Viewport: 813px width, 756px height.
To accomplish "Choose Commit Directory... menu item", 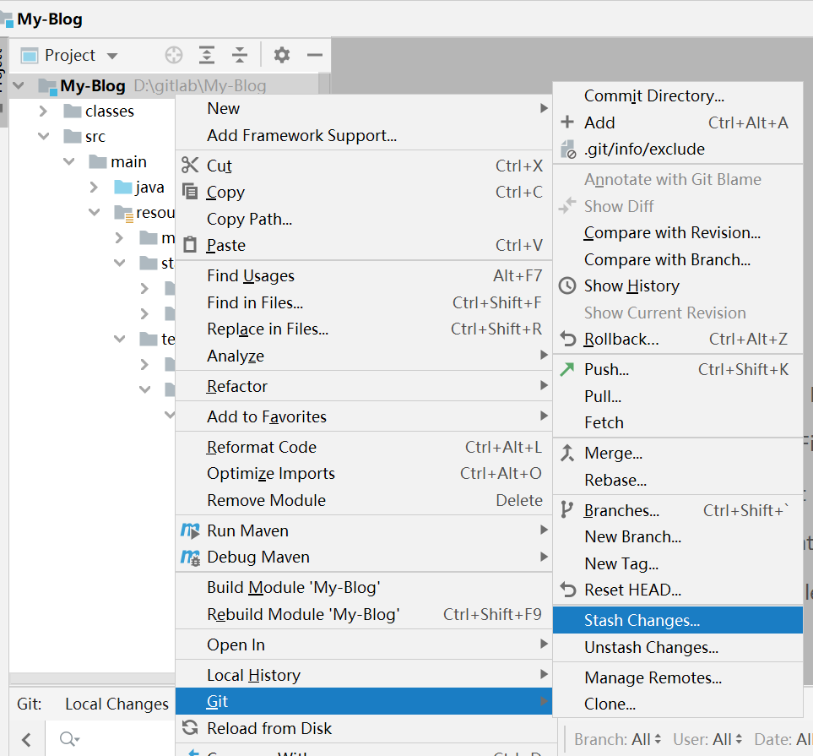I will click(653, 96).
